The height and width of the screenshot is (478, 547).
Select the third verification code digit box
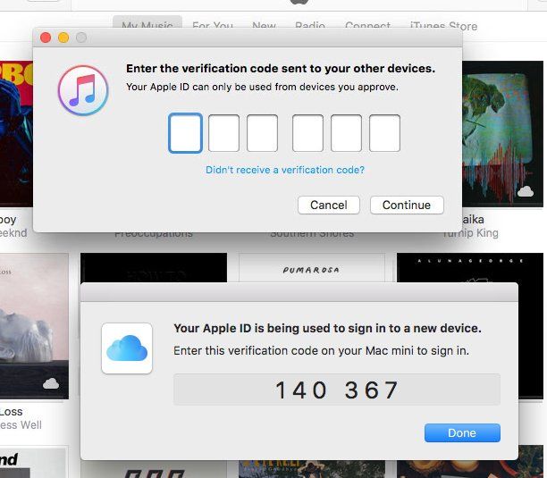point(262,133)
